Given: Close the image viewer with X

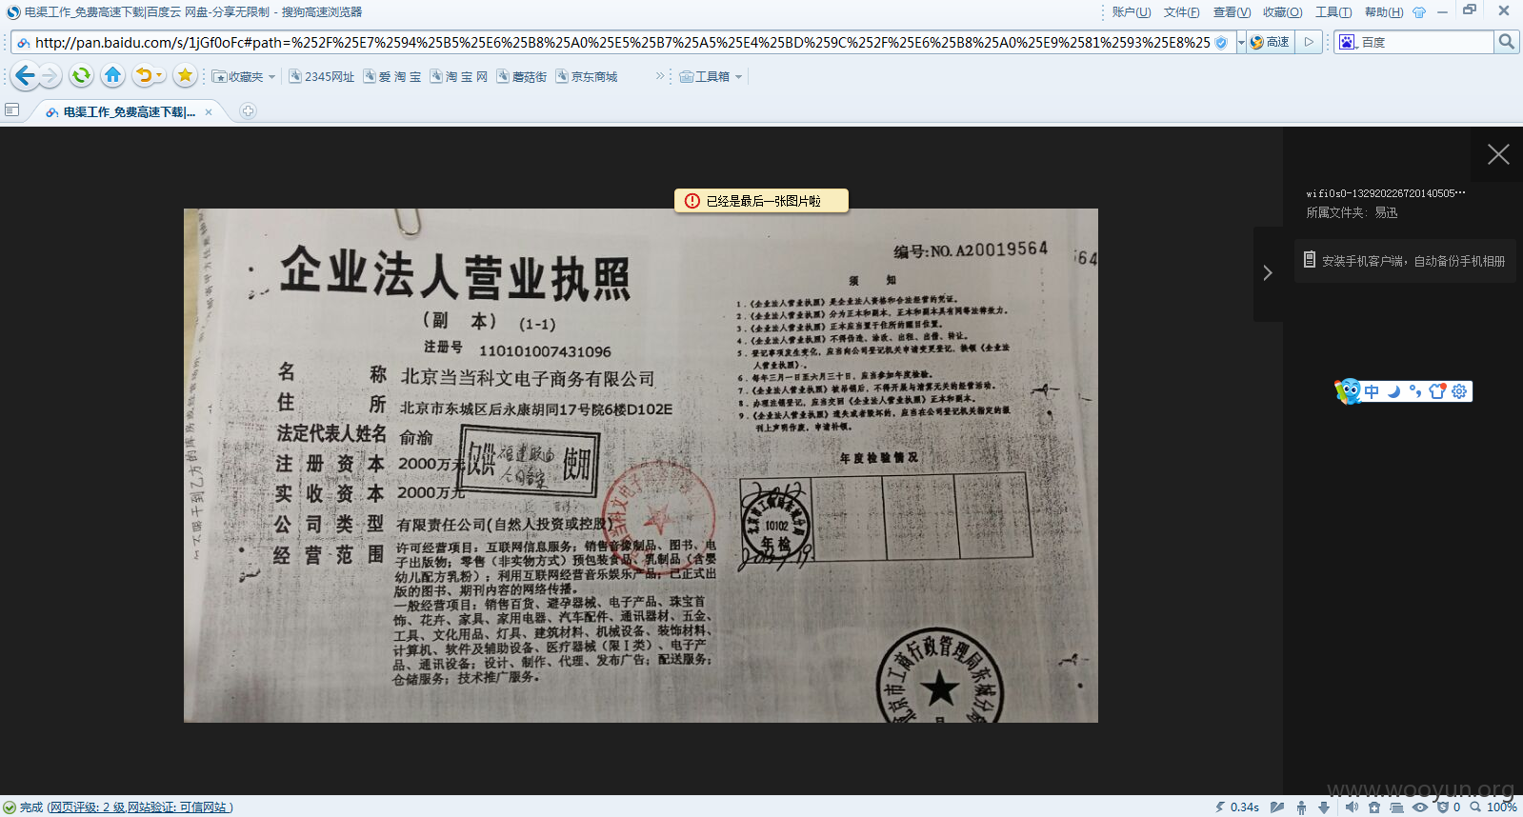Looking at the screenshot, I should pyautogui.click(x=1498, y=154).
